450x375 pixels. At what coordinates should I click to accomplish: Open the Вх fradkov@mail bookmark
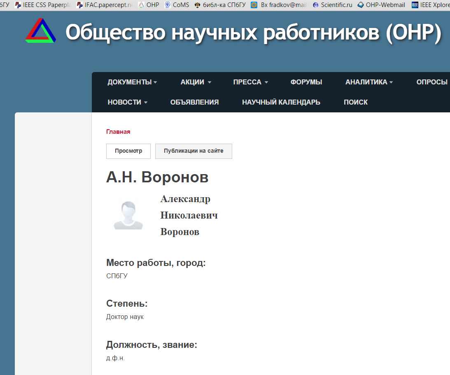(x=279, y=5)
